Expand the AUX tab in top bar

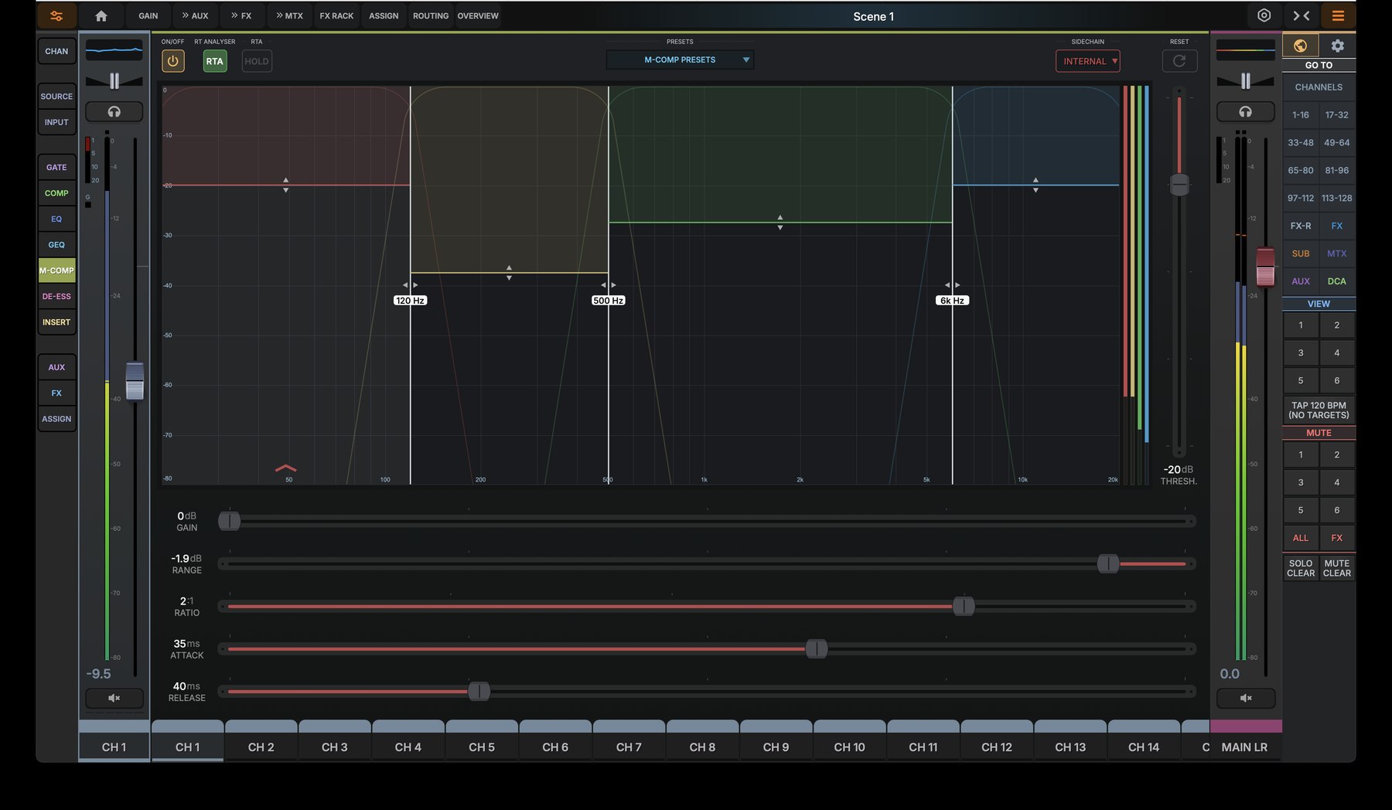tap(195, 15)
